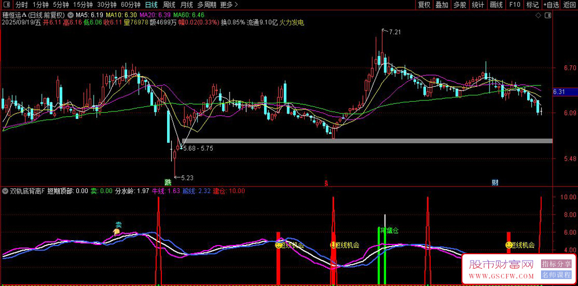578x286 pixels.
Task: Switch to 分时 intraday view
Action: tap(21, 5)
